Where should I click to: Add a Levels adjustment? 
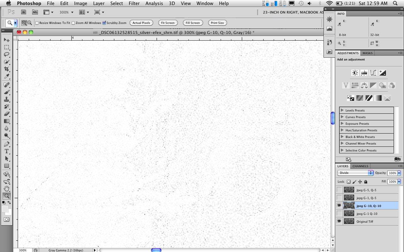point(364,73)
